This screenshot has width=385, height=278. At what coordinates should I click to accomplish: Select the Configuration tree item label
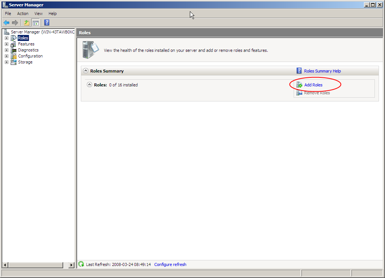click(x=30, y=56)
